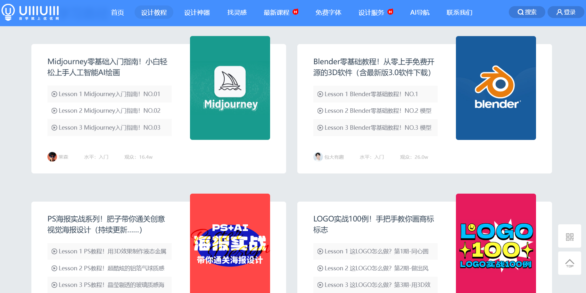Click the 水平：入门 label on Blender card
586x293 pixels.
coord(372,157)
